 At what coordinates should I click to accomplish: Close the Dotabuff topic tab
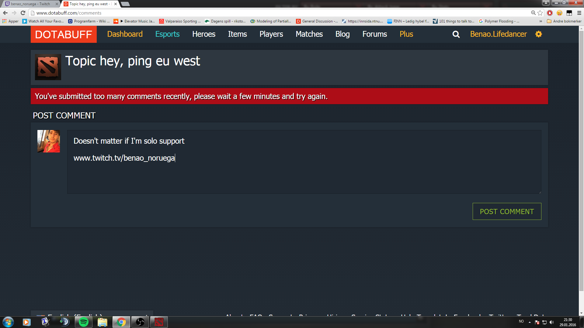[x=116, y=4]
